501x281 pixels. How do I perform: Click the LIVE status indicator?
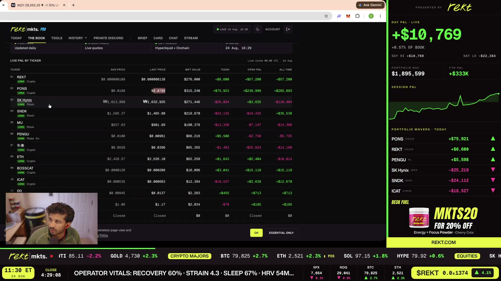232,29
